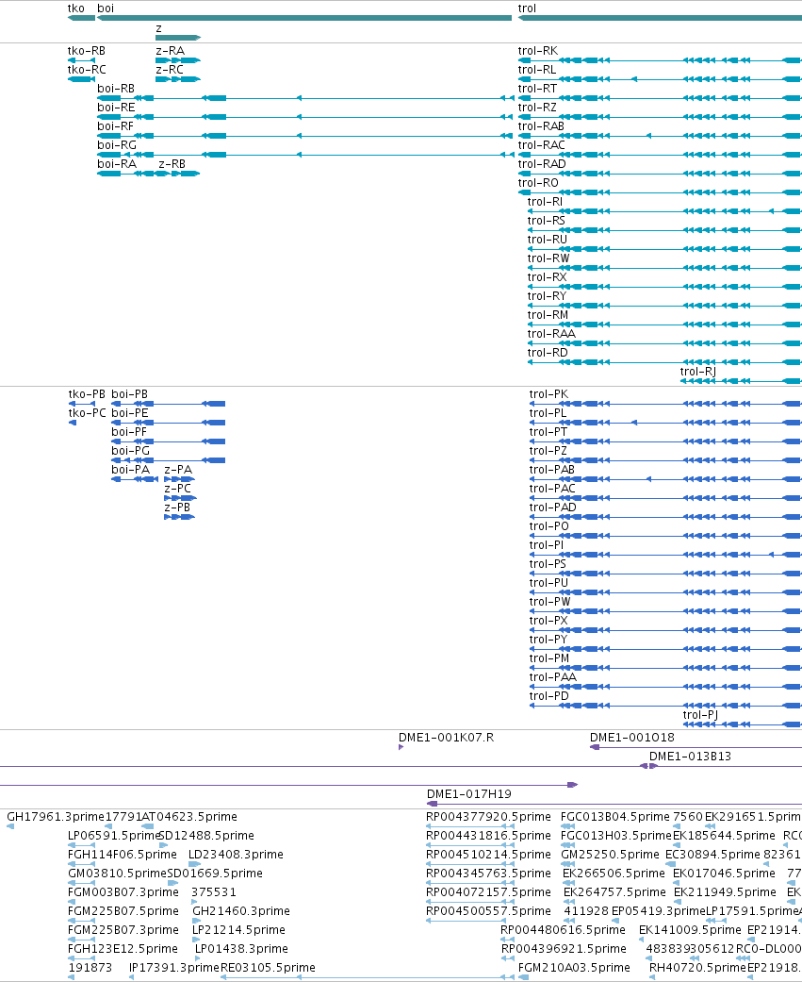Open EST FGH114F06.5prime
This screenshot has width=802, height=982.
tap(122, 855)
